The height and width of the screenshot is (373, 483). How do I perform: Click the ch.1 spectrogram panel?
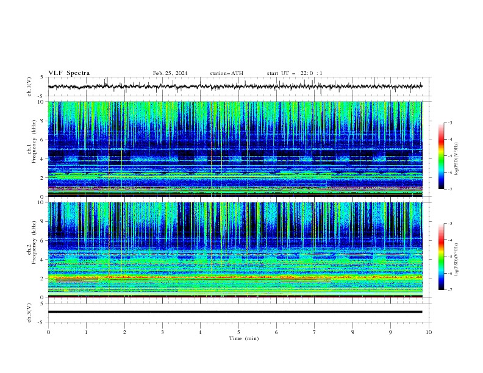(235, 149)
